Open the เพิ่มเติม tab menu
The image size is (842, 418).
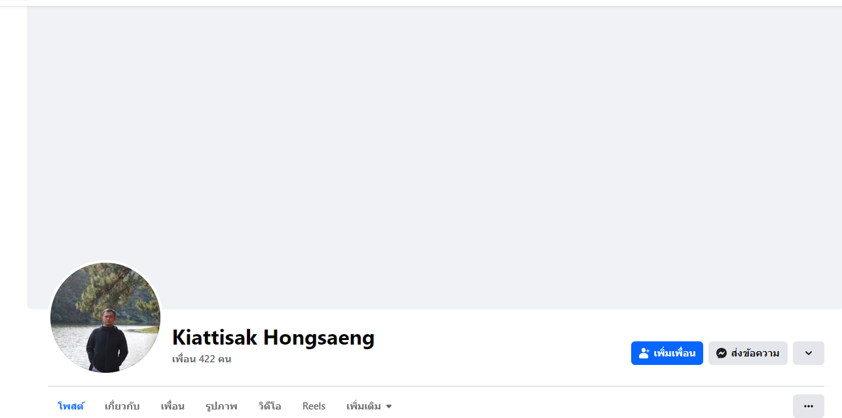coord(369,406)
